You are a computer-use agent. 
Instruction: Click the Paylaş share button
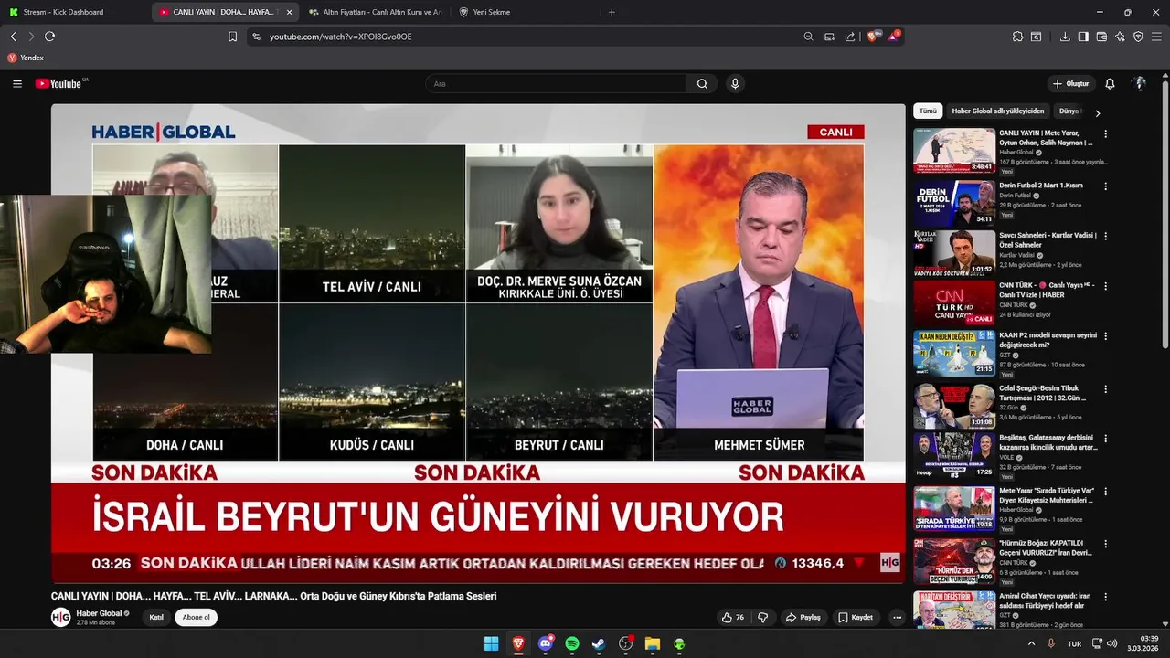(803, 617)
